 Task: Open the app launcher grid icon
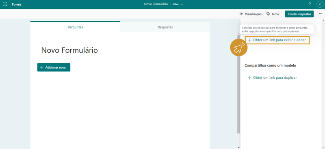tap(5, 4)
